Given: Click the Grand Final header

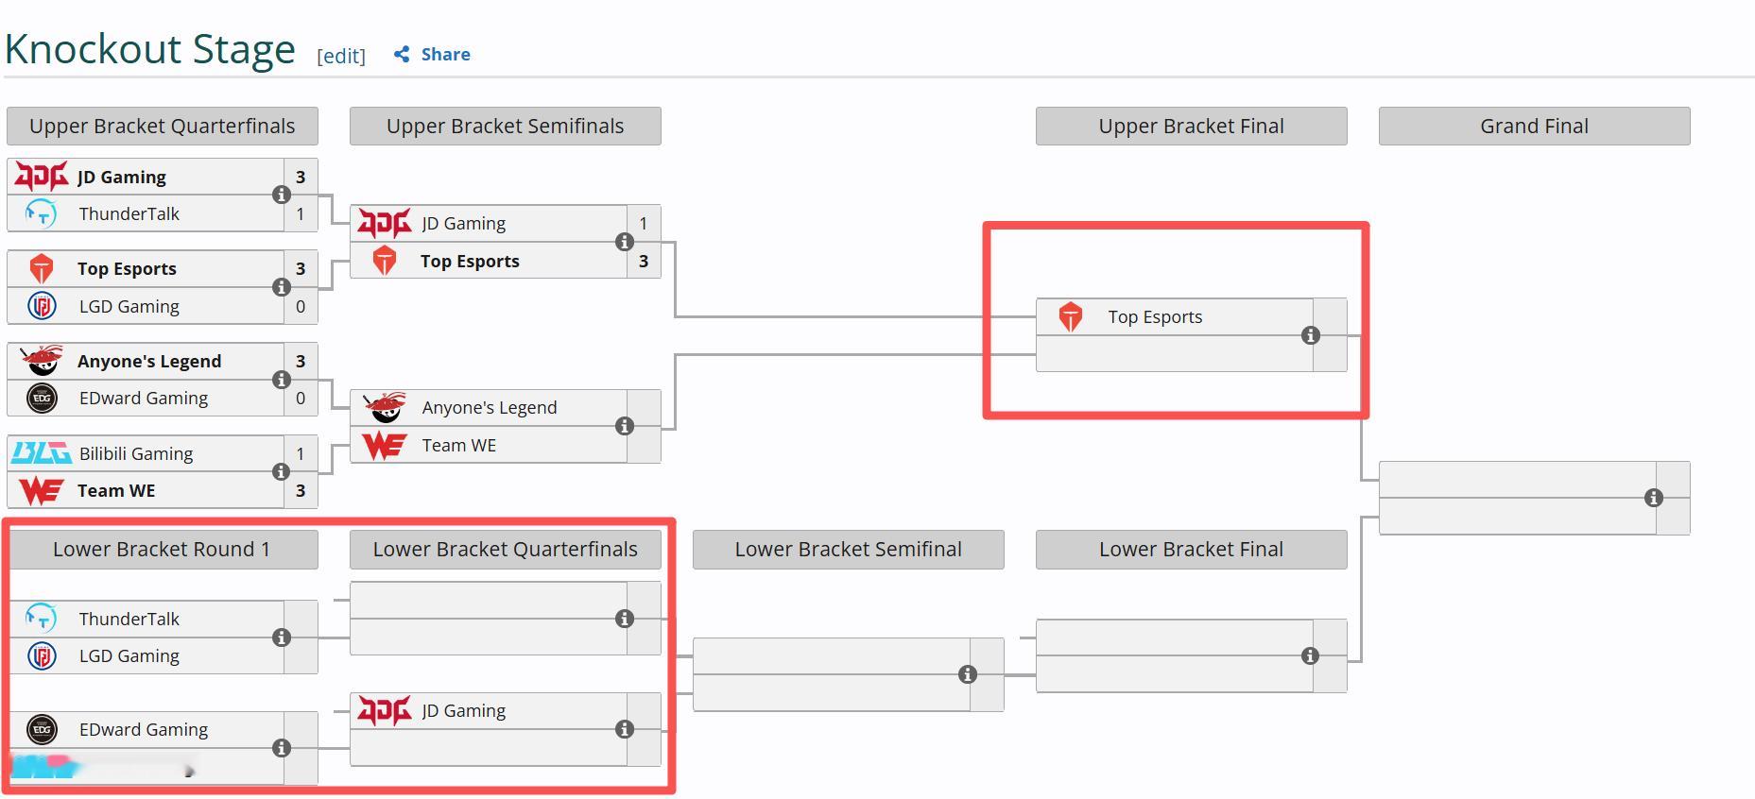Looking at the screenshot, I should tap(1535, 127).
